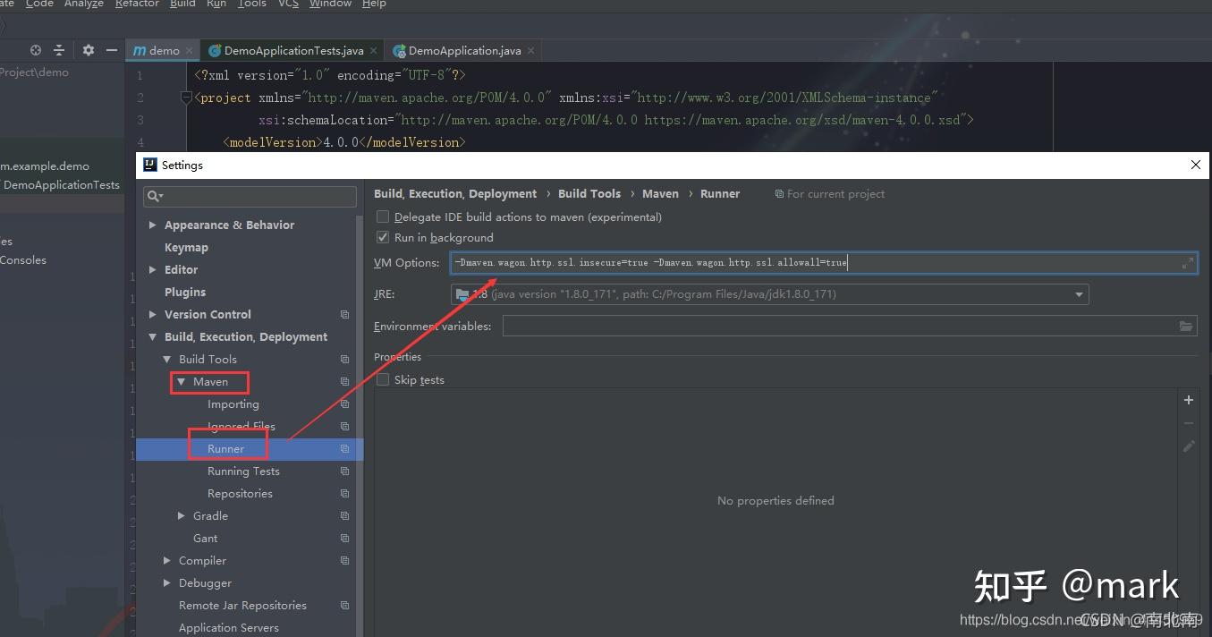Image resolution: width=1212 pixels, height=637 pixels.
Task: Close the DemoApplicationTests.java editor tab
Action: coord(373,51)
